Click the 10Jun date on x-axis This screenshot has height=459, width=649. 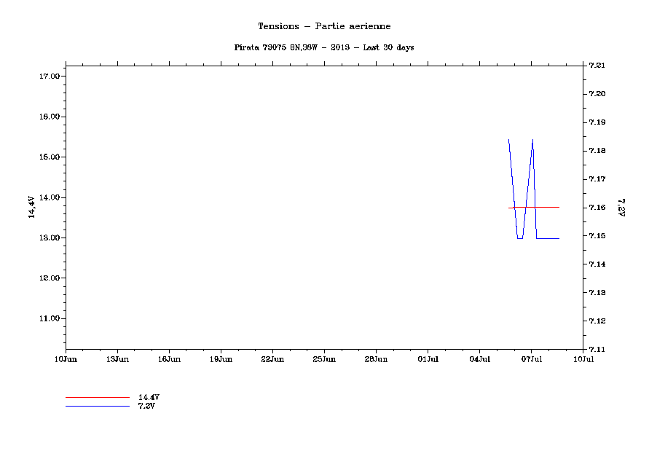[66, 359]
